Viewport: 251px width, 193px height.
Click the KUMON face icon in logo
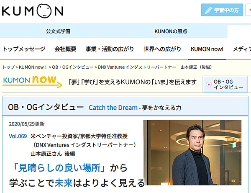pyautogui.click(x=44, y=11)
